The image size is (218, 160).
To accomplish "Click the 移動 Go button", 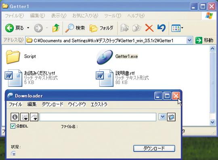I will (204, 40).
